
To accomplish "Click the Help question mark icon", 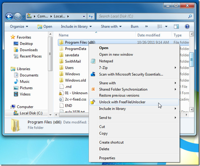I will [187, 26].
